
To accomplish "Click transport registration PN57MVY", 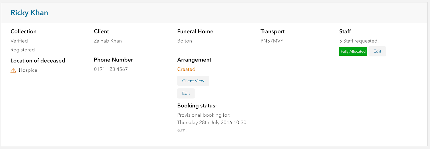I will 272,41.
